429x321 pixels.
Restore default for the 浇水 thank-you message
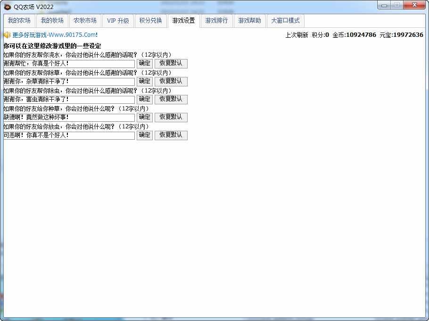click(171, 63)
